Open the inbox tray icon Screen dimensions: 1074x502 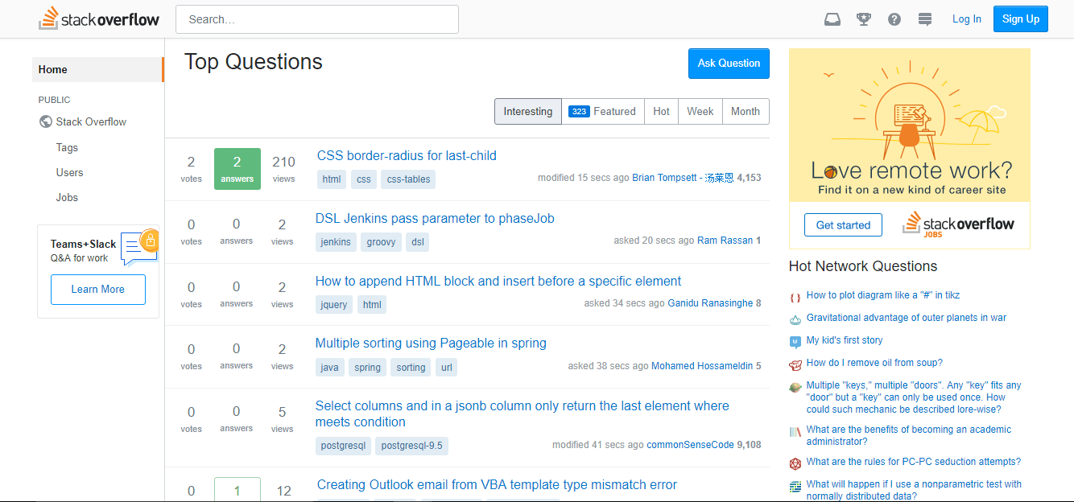(832, 19)
